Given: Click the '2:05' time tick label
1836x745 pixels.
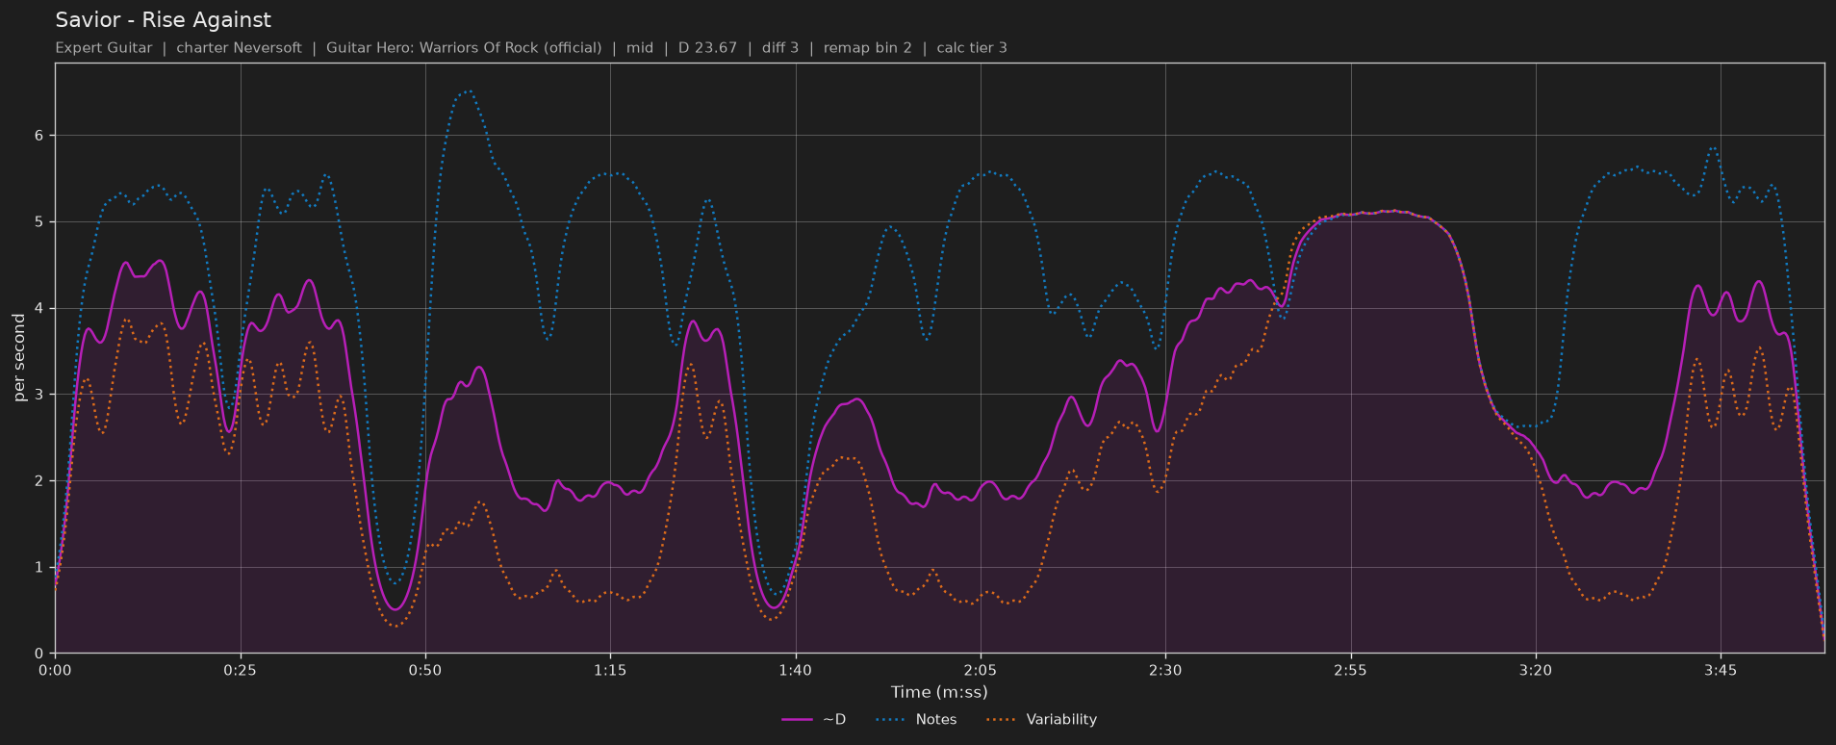Looking at the screenshot, I should click(x=981, y=671).
